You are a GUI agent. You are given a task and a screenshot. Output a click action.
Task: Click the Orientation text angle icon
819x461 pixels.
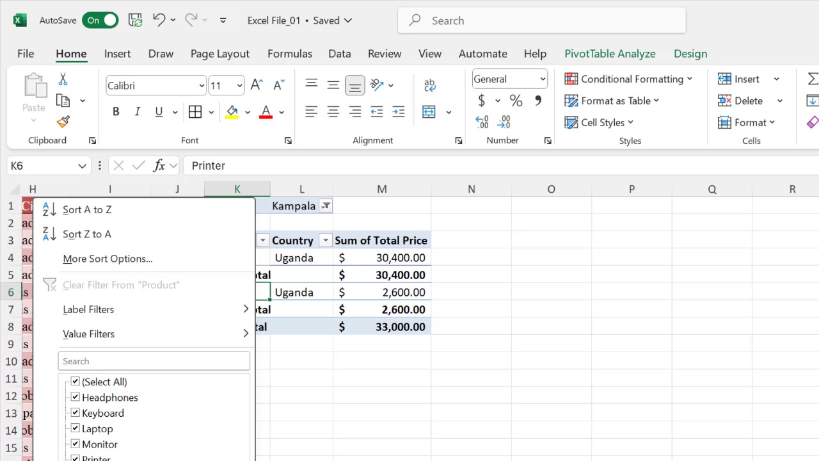377,85
